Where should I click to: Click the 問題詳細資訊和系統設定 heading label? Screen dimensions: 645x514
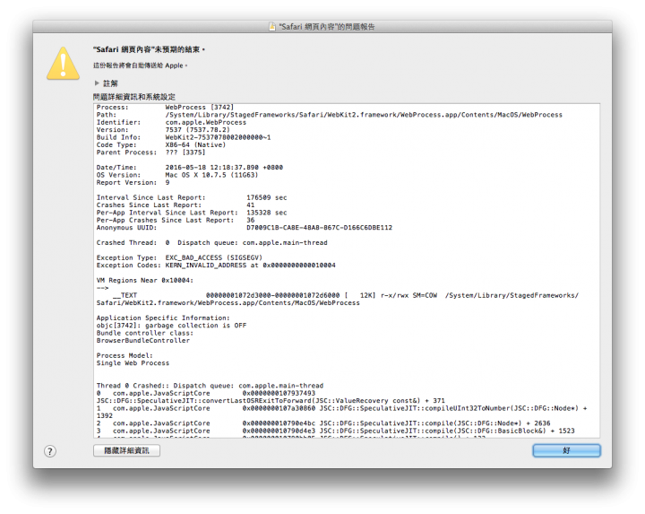click(x=134, y=97)
